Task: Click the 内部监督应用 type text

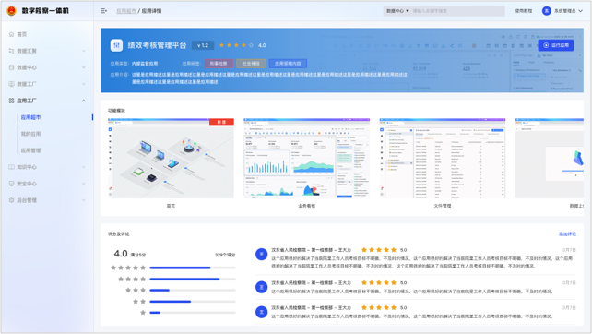Action: tap(145, 64)
